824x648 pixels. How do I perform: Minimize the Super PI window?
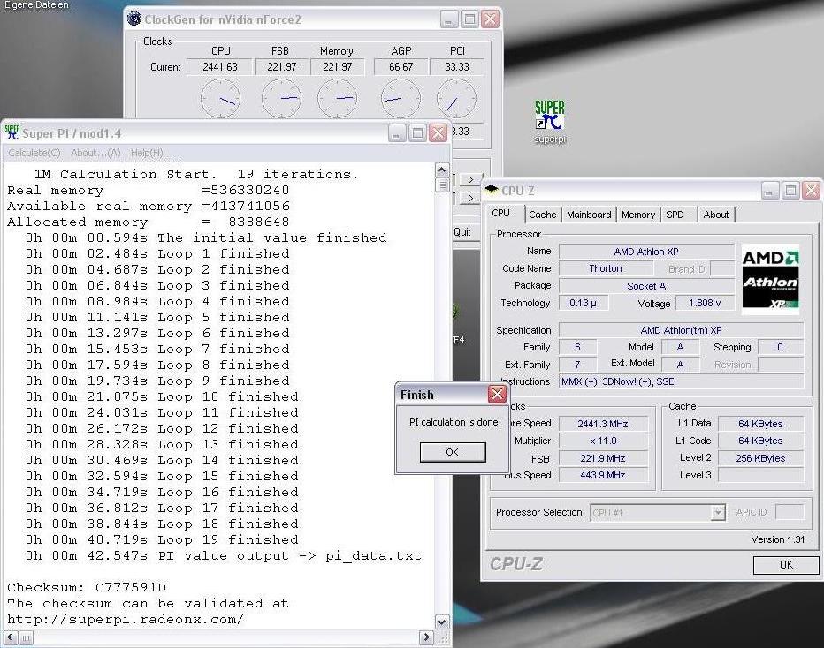pos(397,133)
